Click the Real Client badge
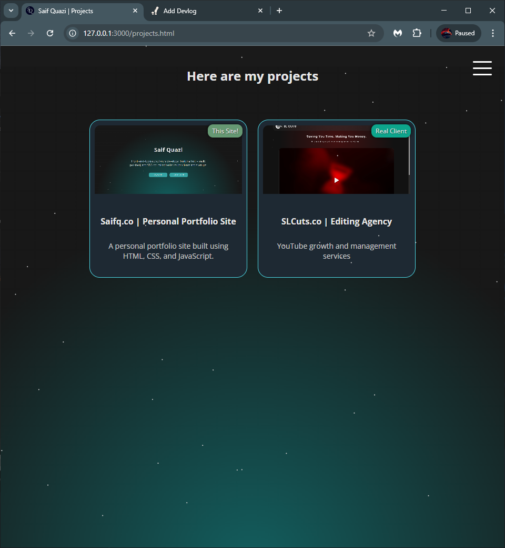The image size is (505, 548). (391, 131)
